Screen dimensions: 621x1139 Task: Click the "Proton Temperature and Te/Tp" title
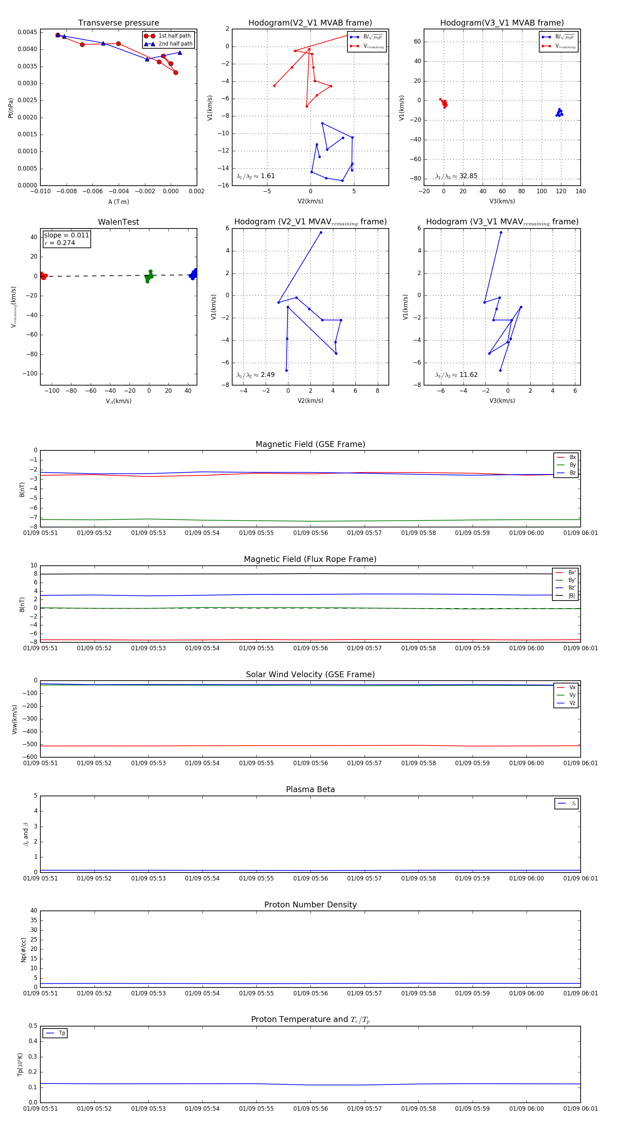click(x=310, y=1020)
